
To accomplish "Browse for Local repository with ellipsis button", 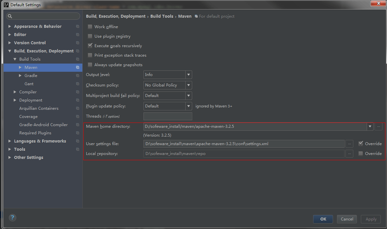I will click(x=349, y=154).
